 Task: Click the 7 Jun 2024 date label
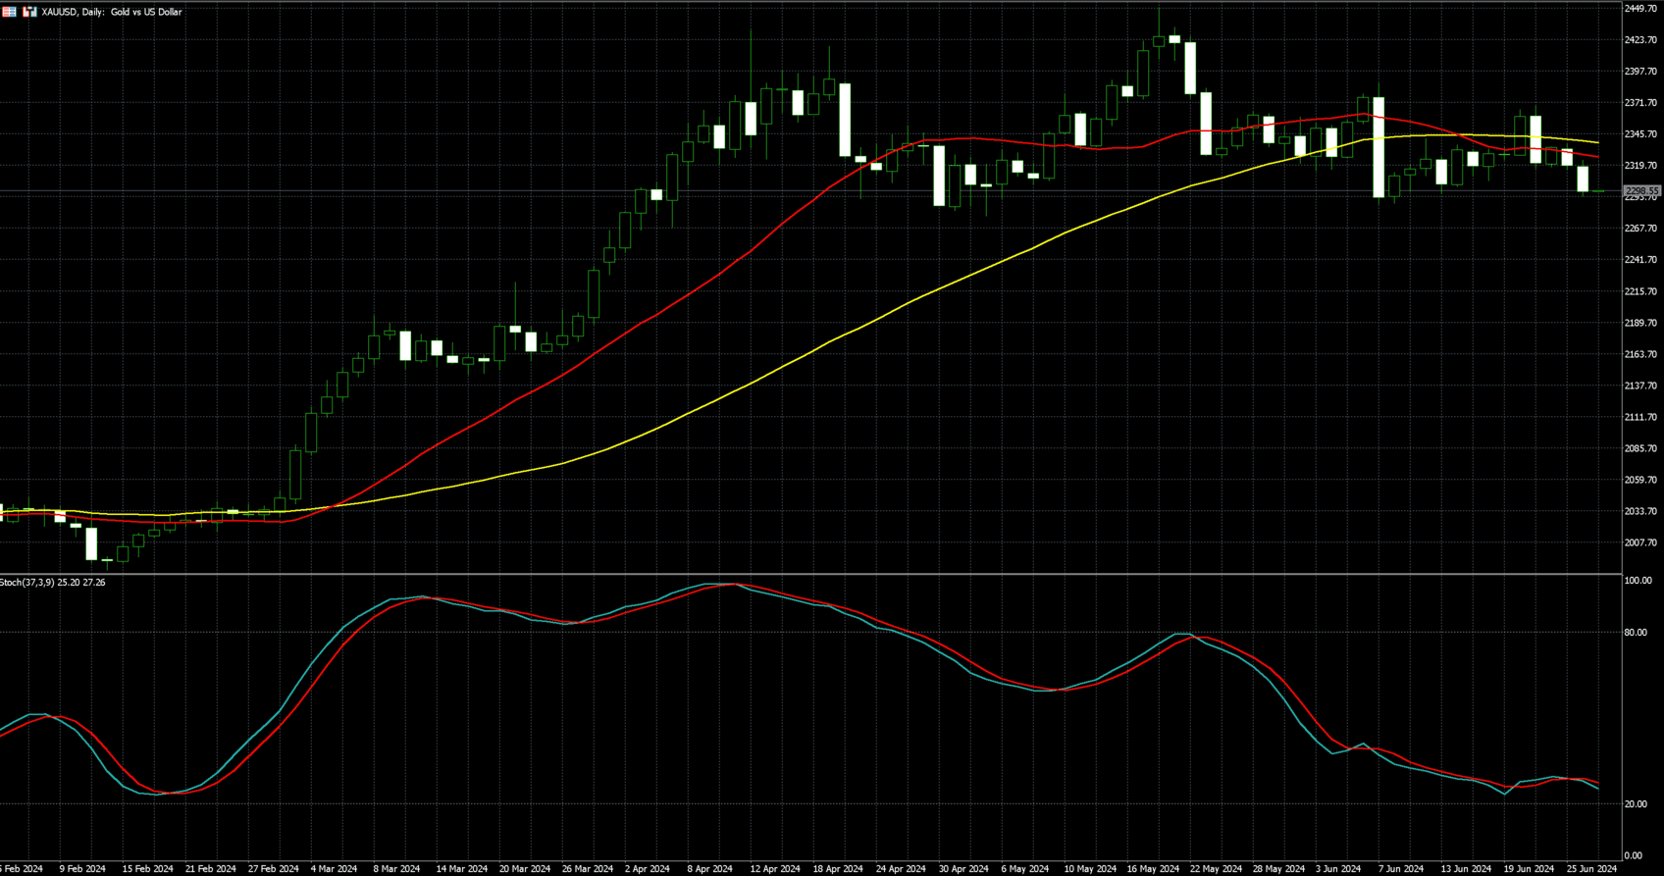point(1400,869)
